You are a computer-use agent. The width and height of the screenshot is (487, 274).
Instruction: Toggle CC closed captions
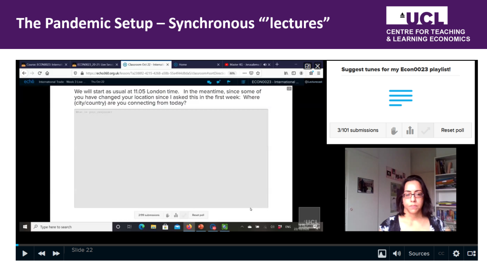coord(441,254)
